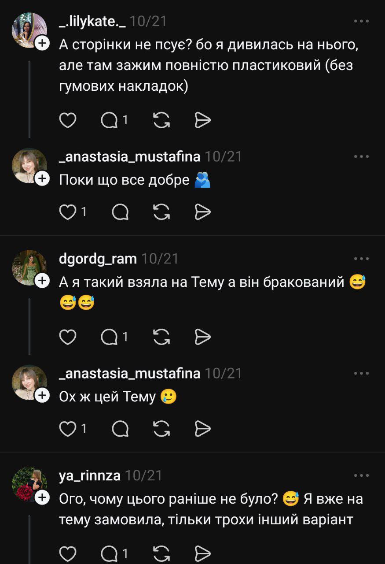Open dgordg_ram's profile from username

tap(98, 259)
